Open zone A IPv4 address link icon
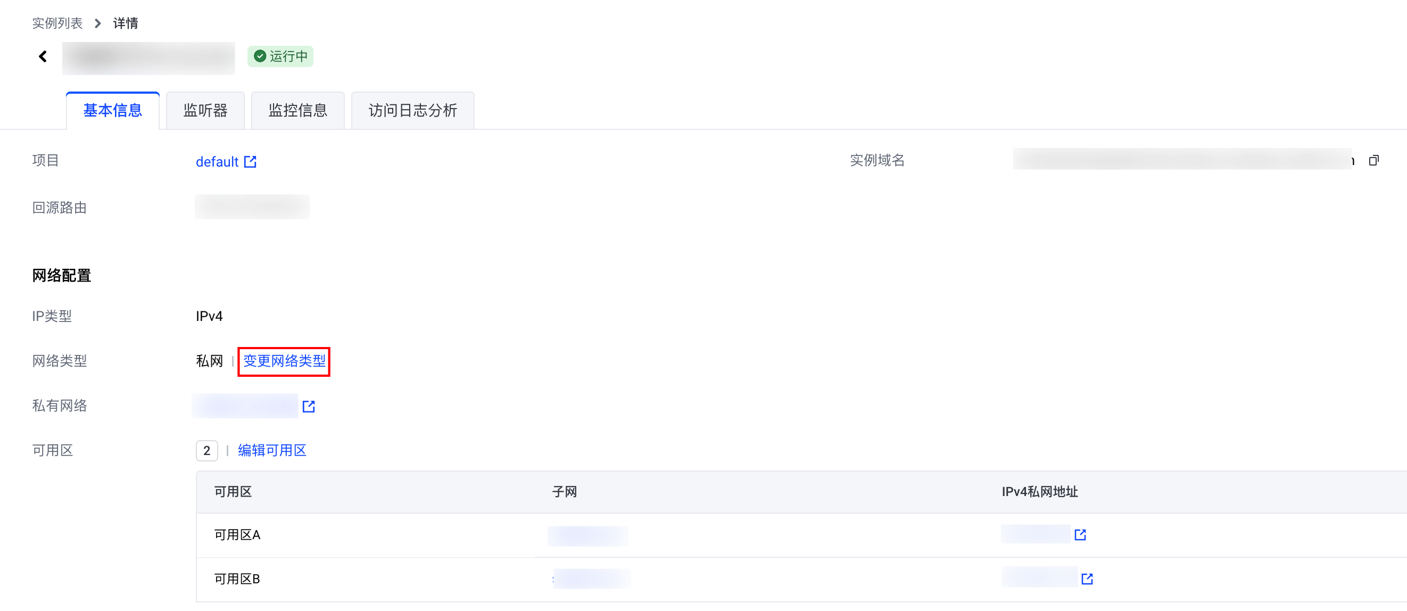 [1080, 534]
